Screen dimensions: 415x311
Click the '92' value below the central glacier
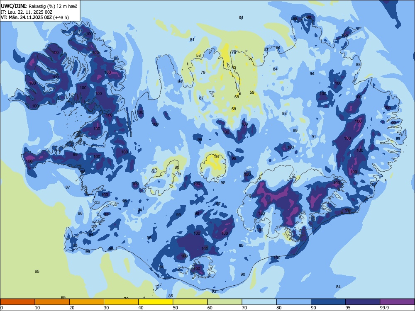(x=223, y=183)
